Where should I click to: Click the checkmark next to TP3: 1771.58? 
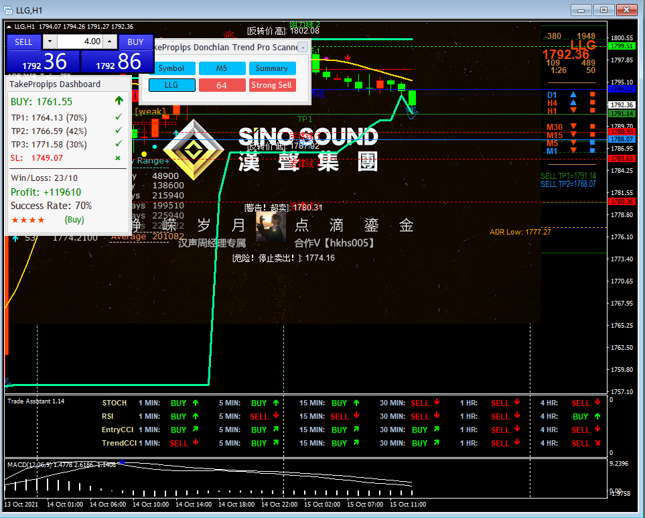119,144
